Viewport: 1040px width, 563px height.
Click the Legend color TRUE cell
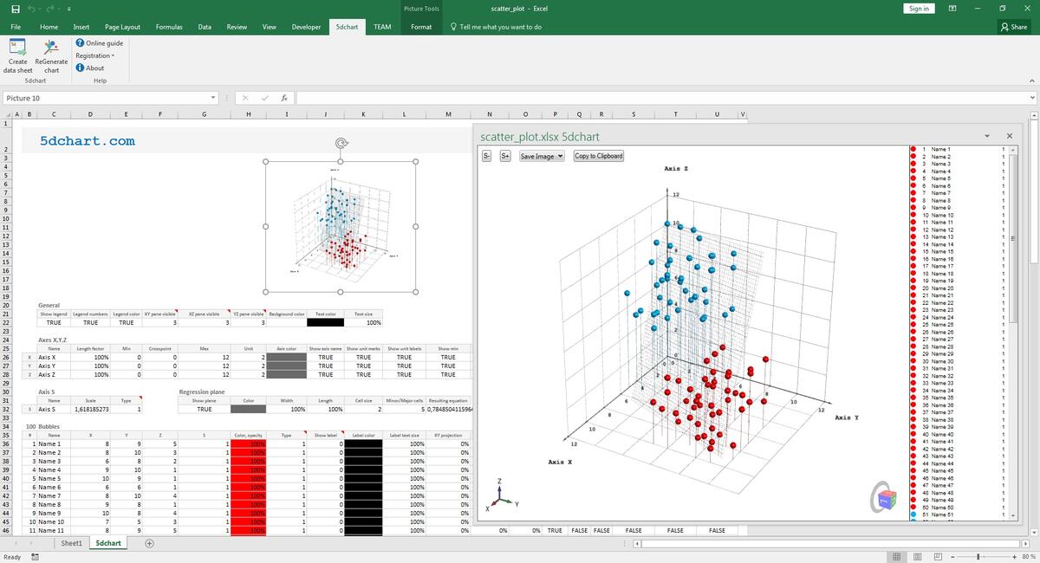click(x=127, y=322)
